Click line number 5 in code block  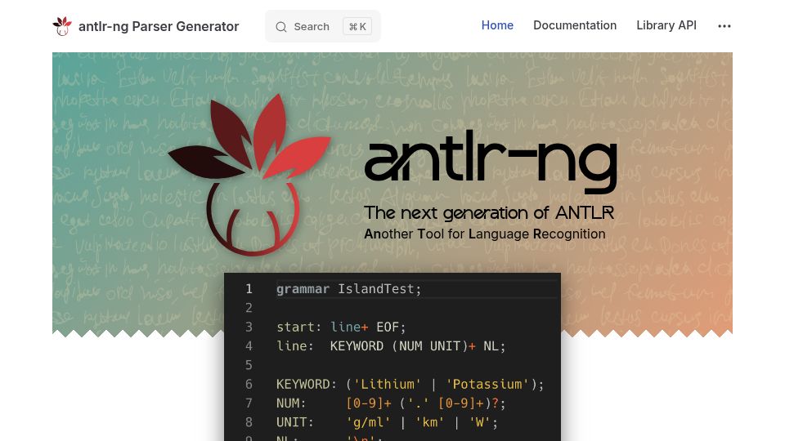click(249, 365)
